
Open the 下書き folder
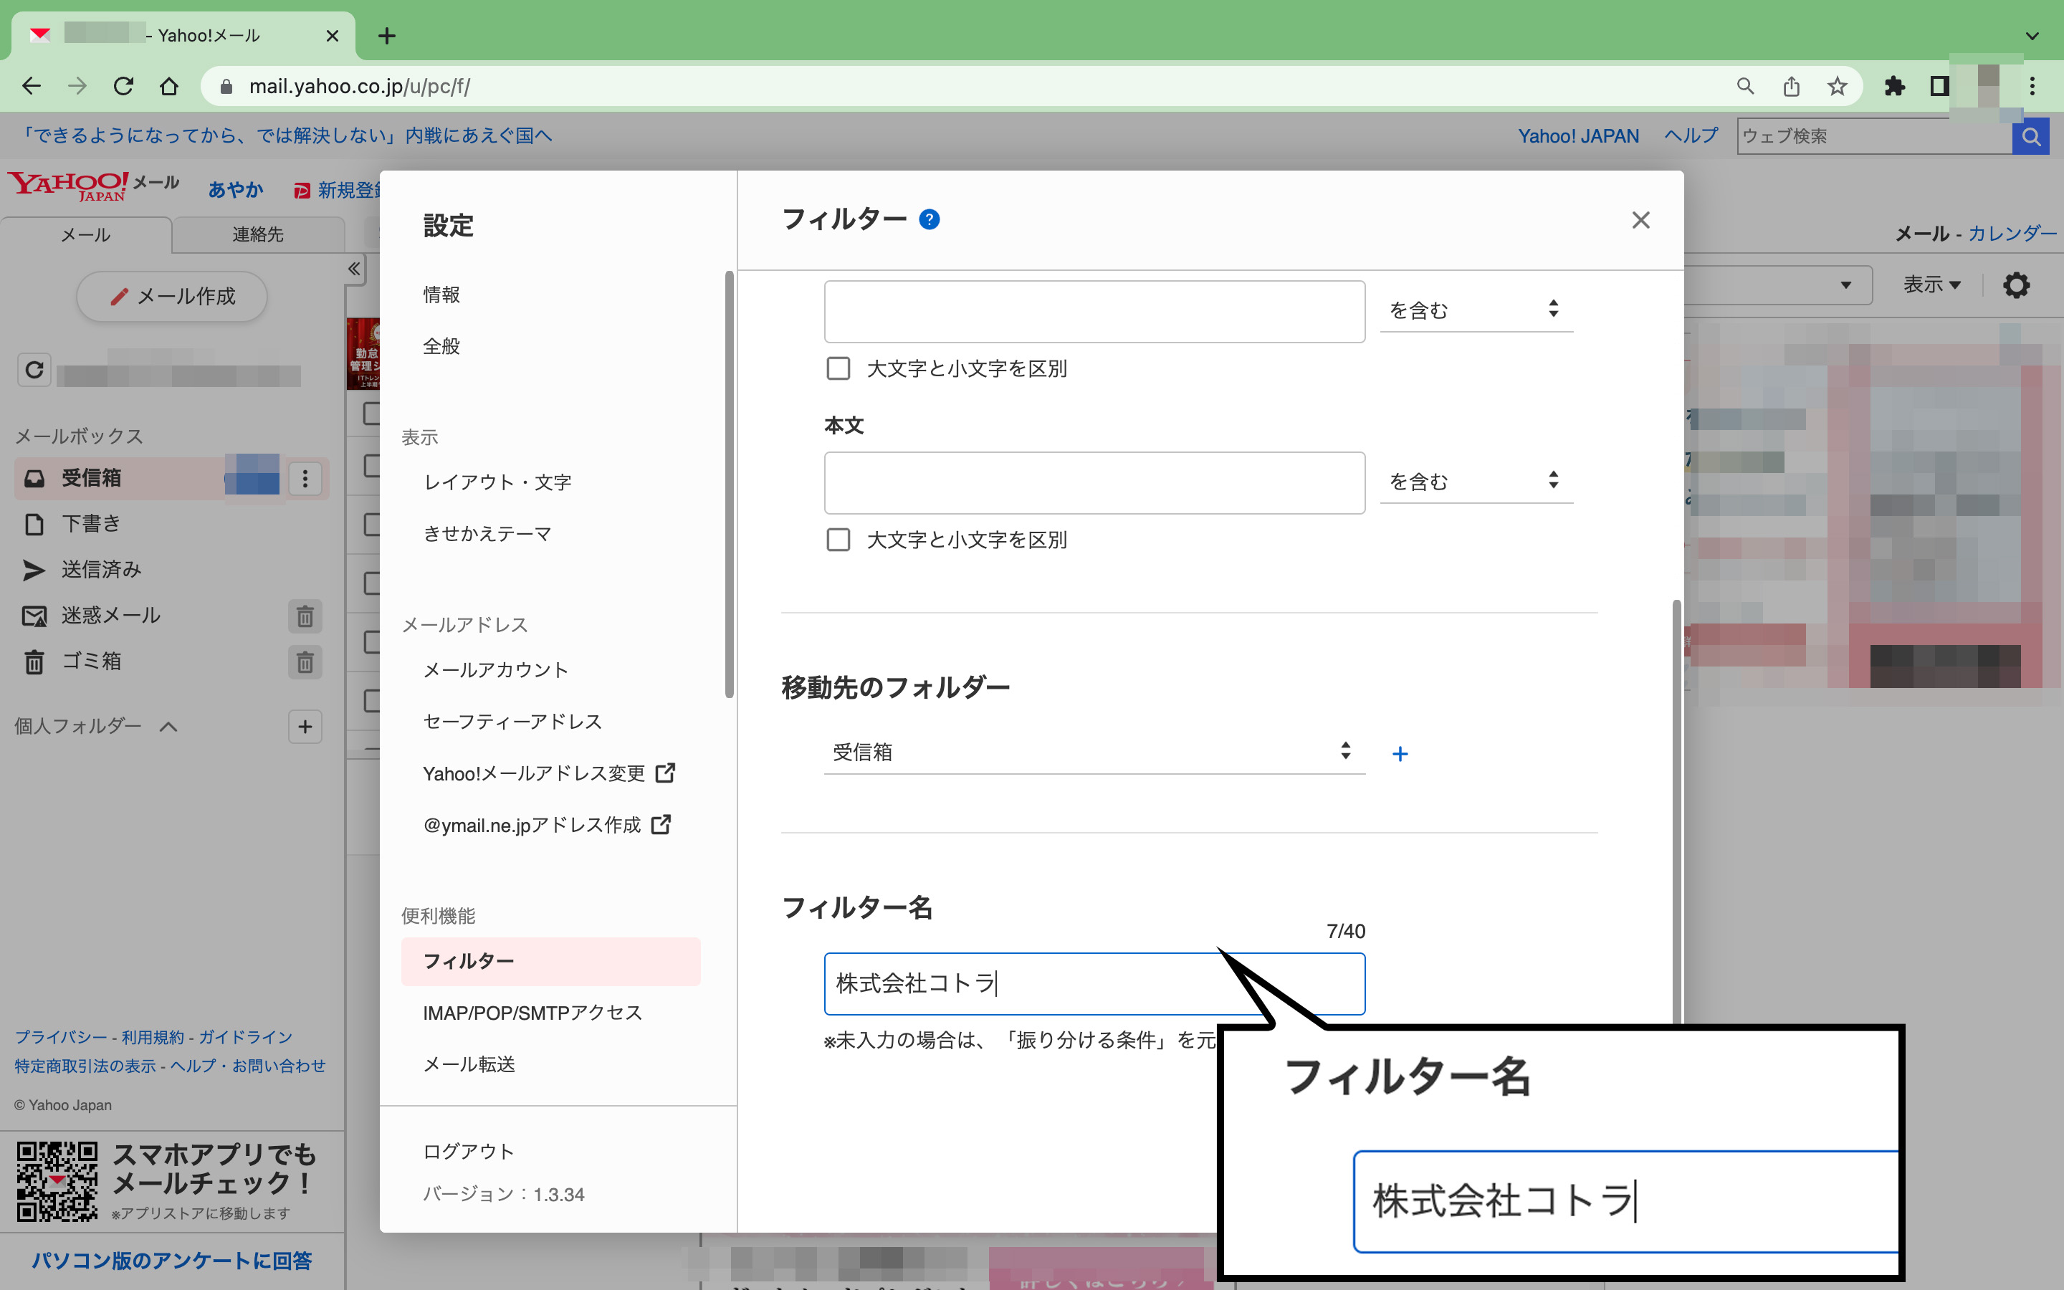click(x=91, y=524)
